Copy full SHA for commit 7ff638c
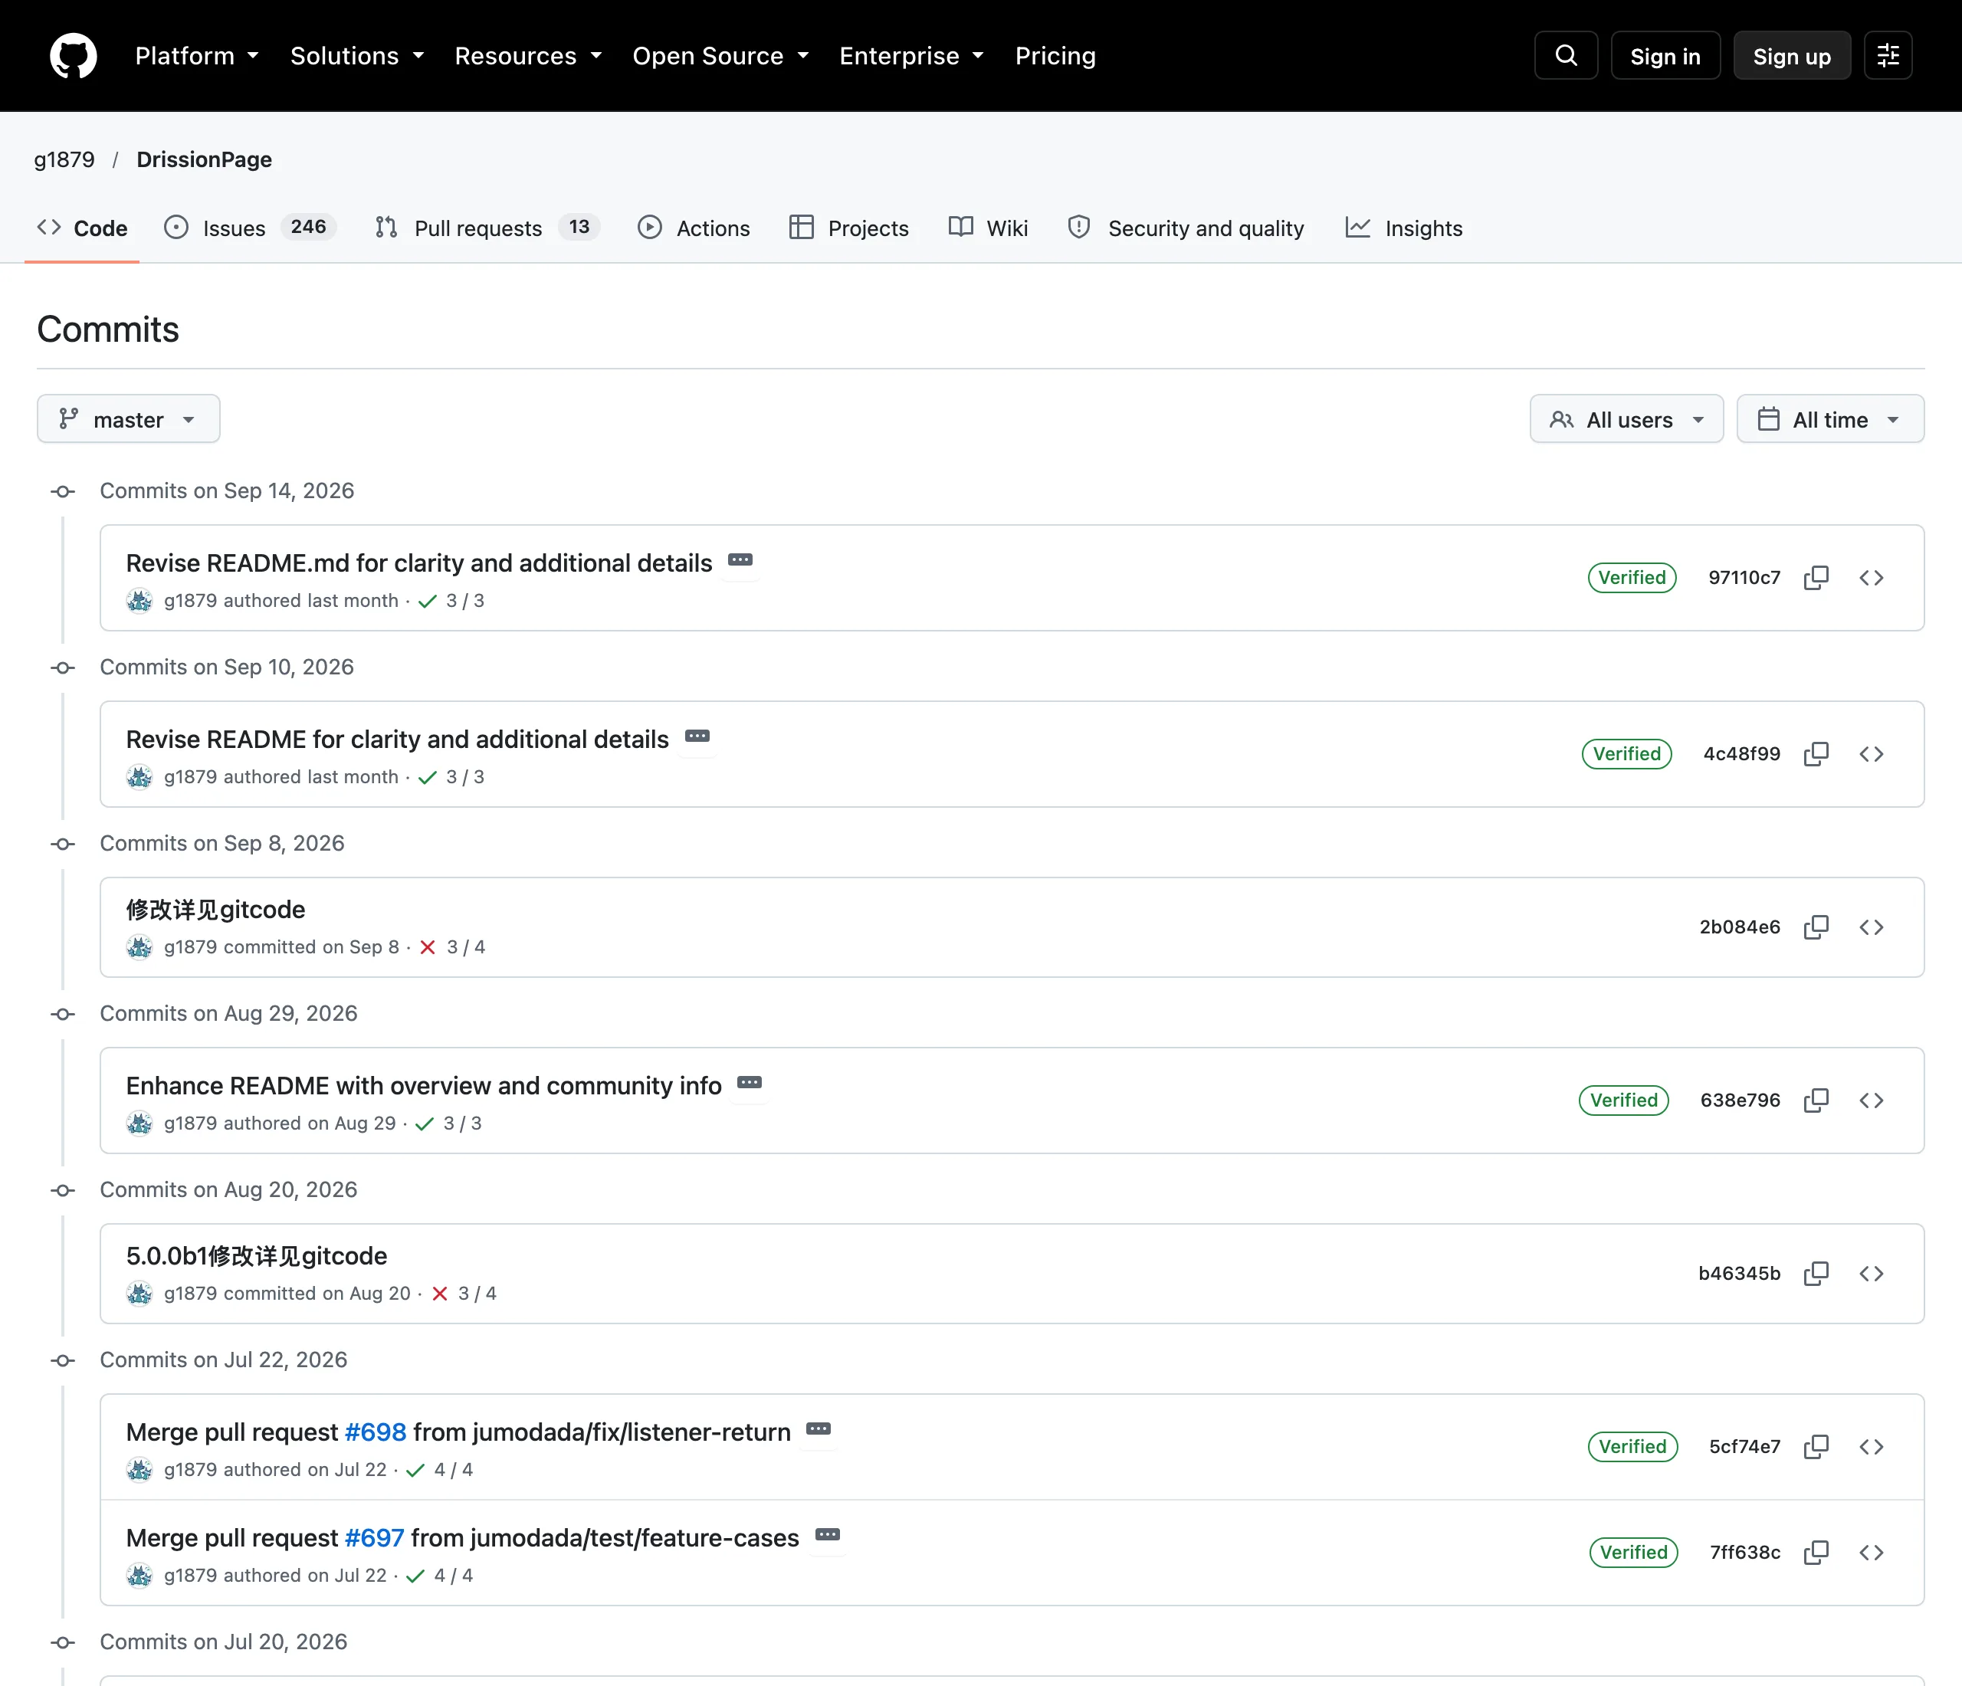This screenshot has width=1962, height=1686. (x=1816, y=1553)
